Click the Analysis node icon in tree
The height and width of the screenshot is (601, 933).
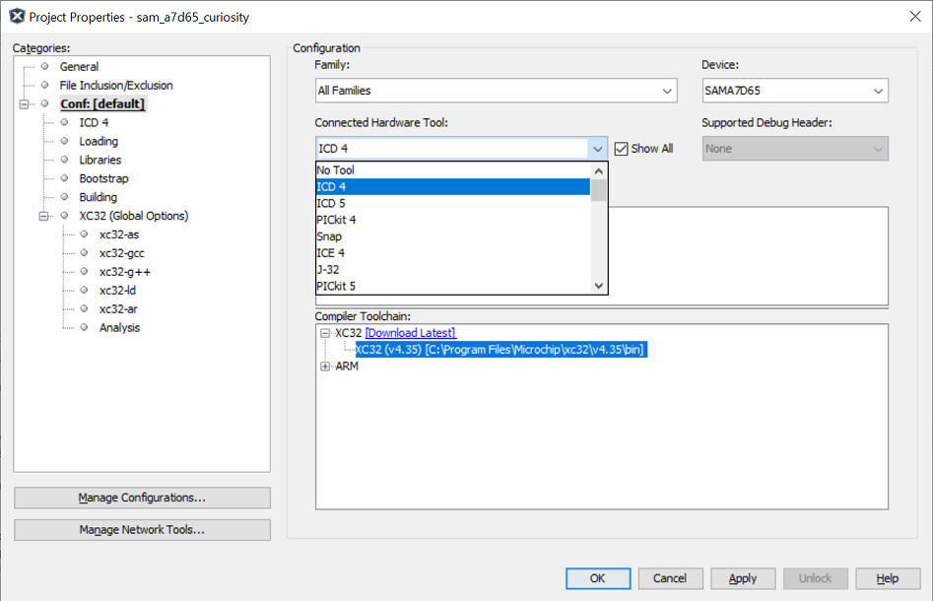pyautogui.click(x=84, y=328)
